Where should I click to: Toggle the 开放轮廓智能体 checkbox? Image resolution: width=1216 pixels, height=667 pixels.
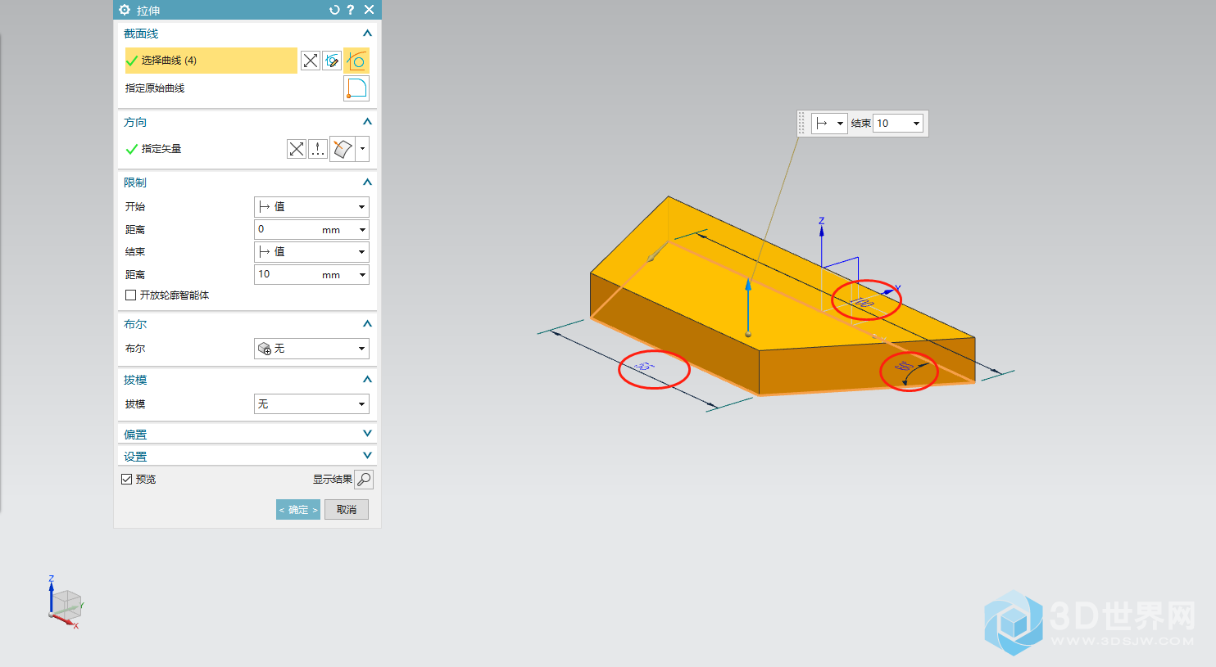(130, 295)
